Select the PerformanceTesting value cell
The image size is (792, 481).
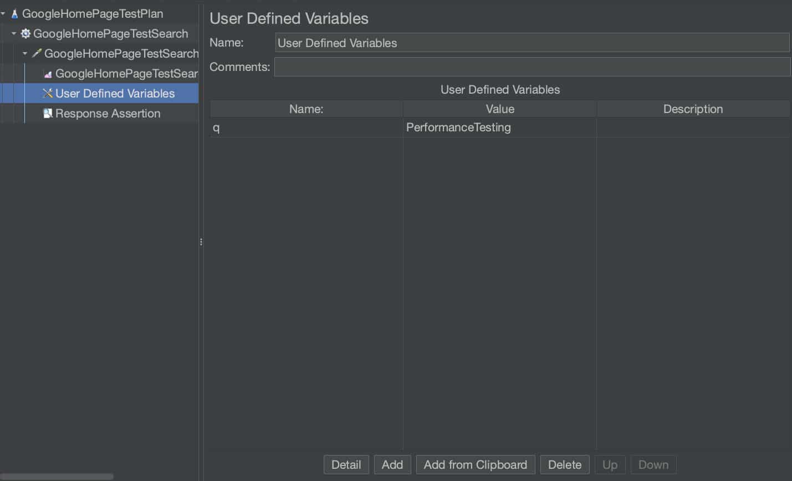point(499,127)
